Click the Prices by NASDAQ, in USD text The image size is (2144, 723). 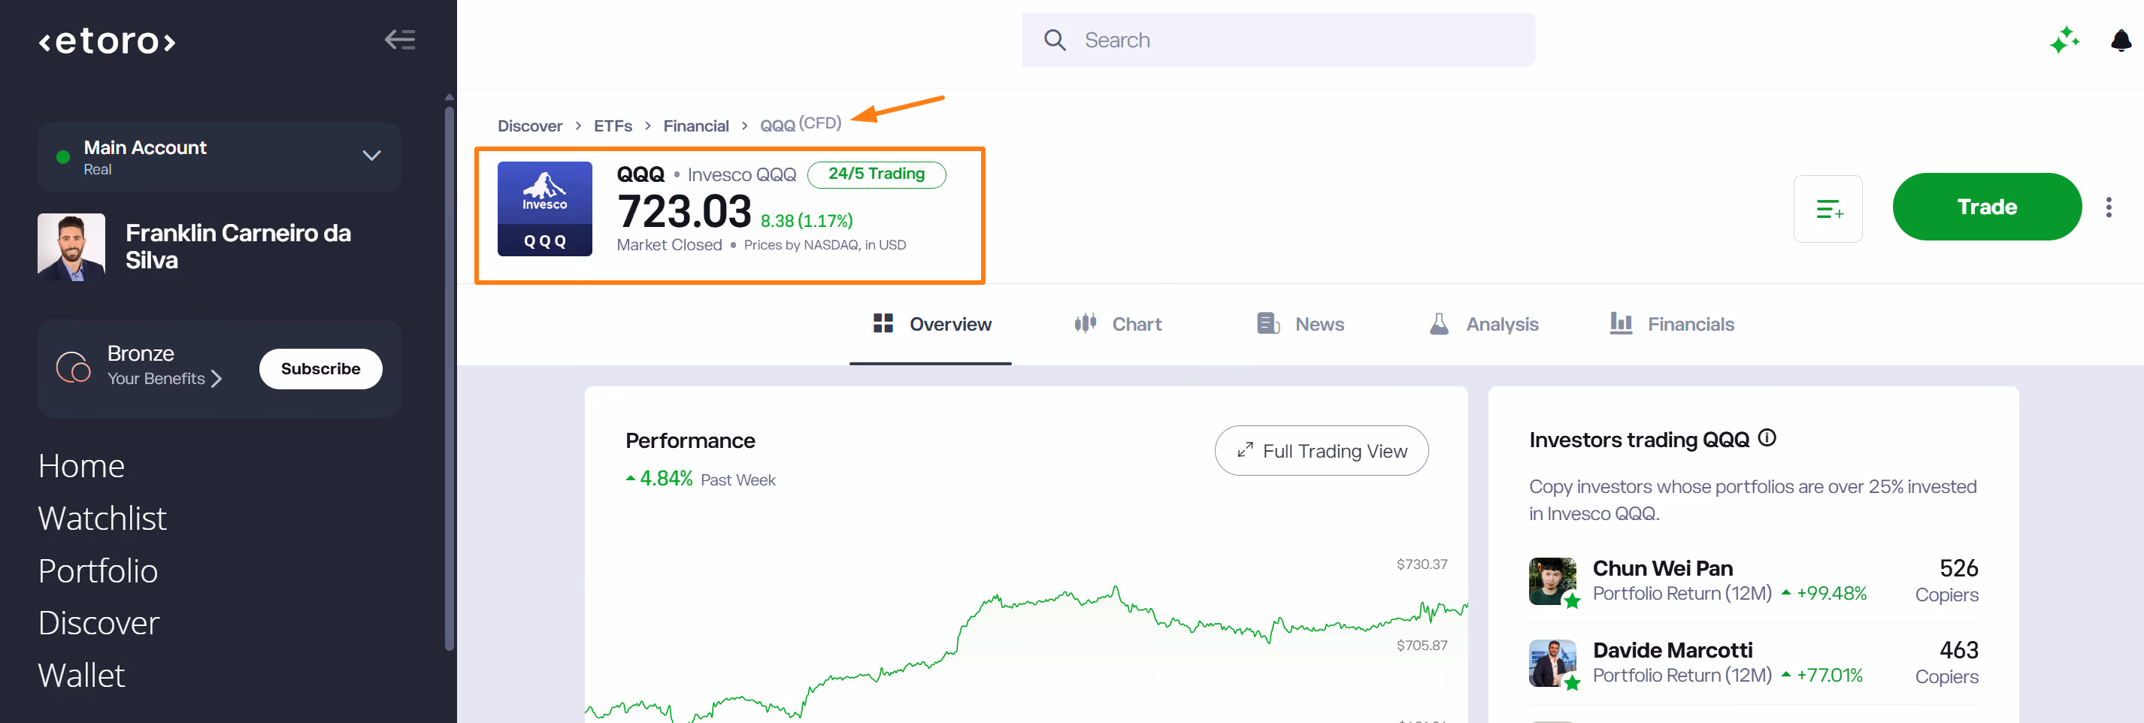click(825, 244)
